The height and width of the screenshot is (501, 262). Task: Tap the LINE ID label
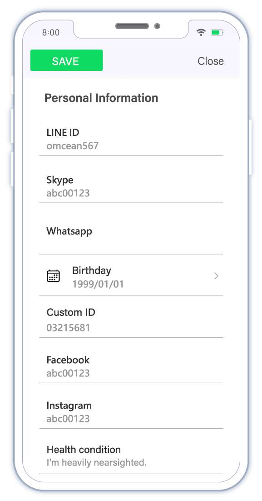(63, 132)
